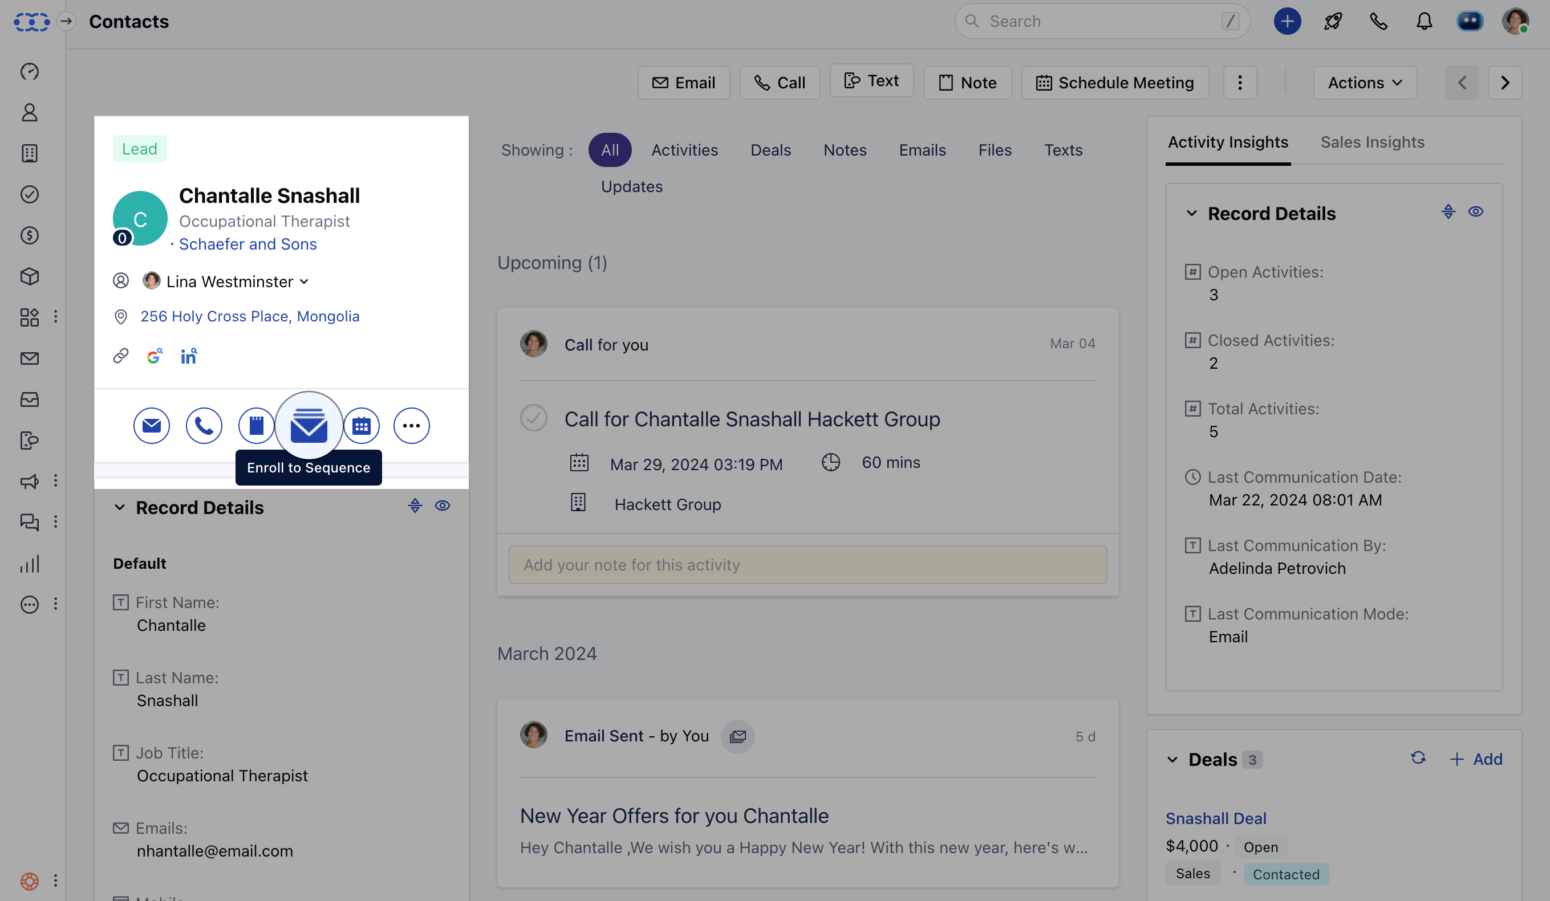
Task: Switch to Sales Insights tab
Action: click(x=1372, y=142)
